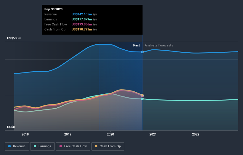Click the Analysts Forecasts label
The image size is (243, 155).
point(159,45)
